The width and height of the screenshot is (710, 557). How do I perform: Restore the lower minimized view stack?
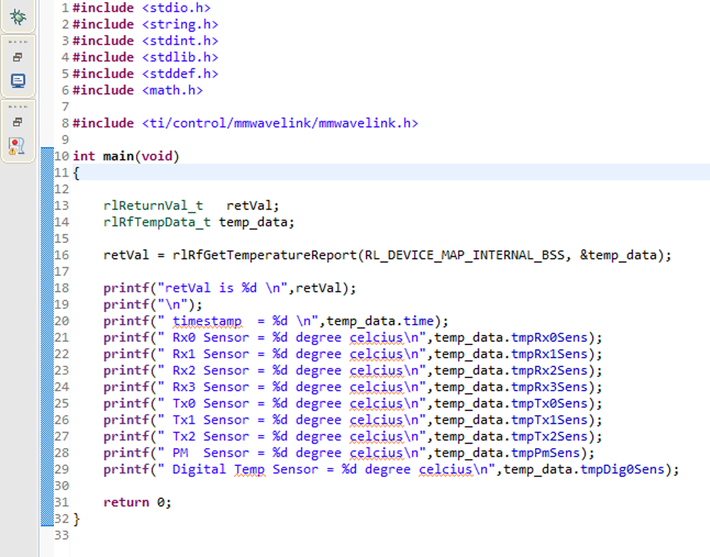(x=18, y=122)
